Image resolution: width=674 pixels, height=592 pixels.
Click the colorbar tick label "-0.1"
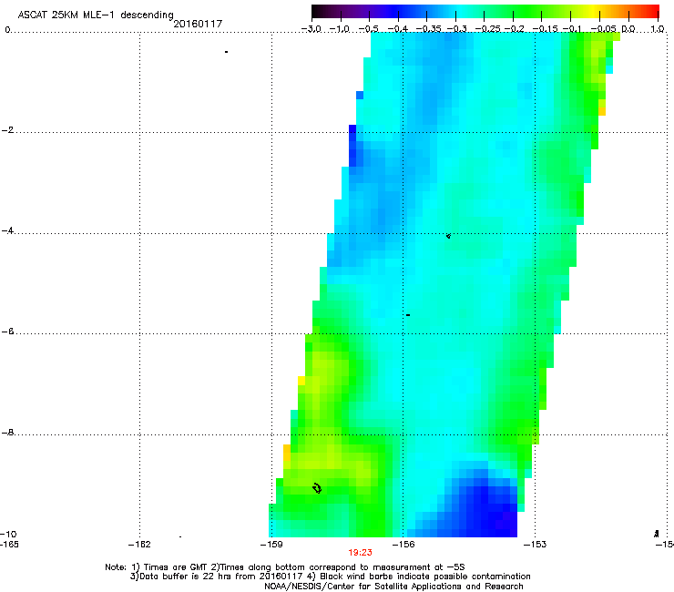pyautogui.click(x=572, y=29)
